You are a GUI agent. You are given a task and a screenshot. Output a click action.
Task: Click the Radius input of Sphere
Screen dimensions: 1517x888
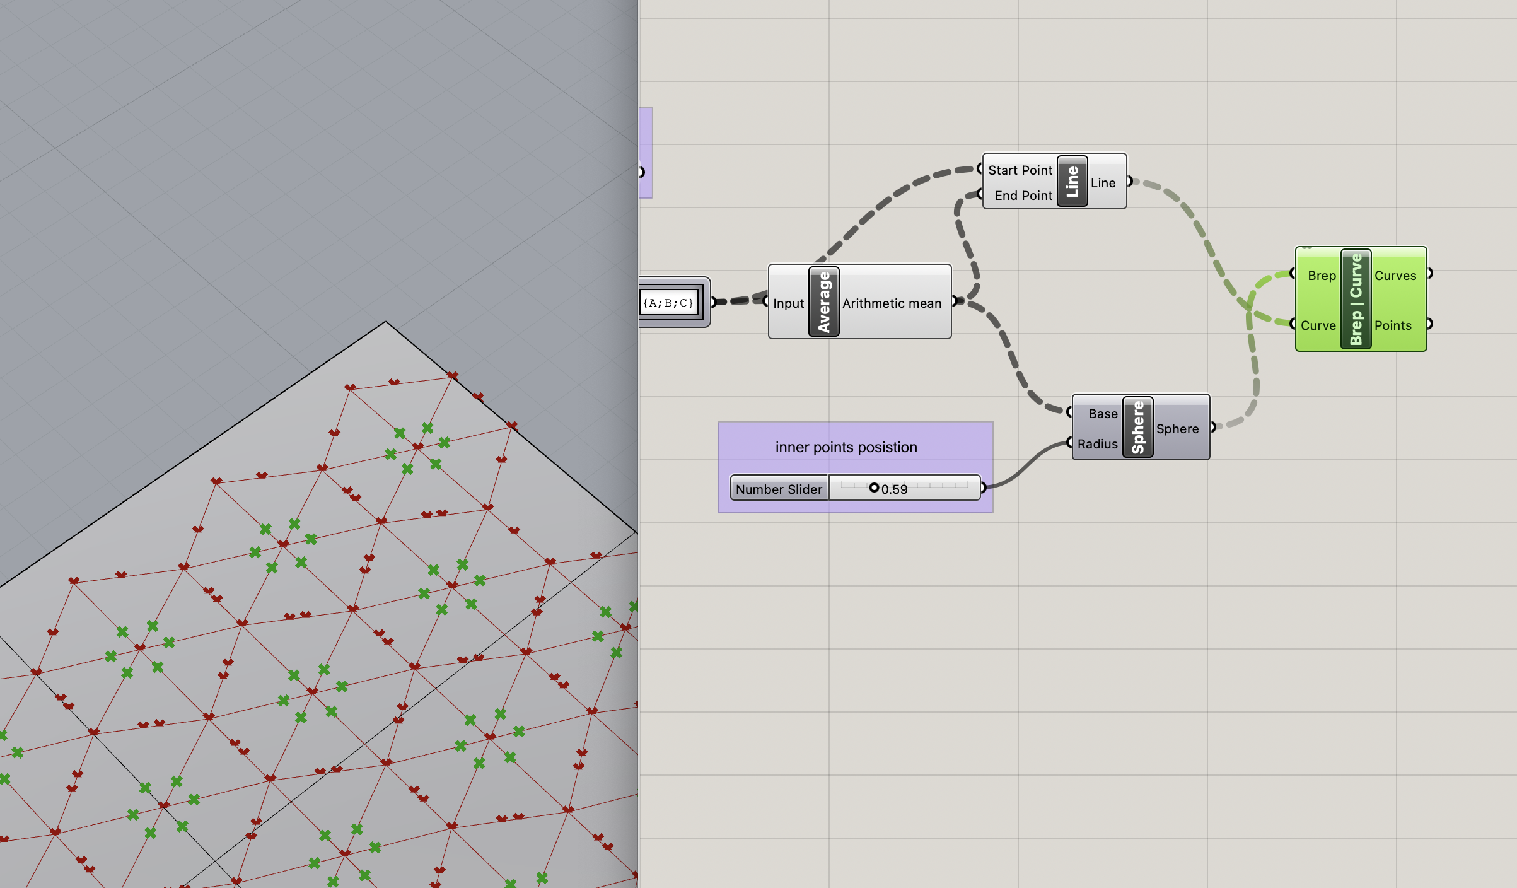1097,444
